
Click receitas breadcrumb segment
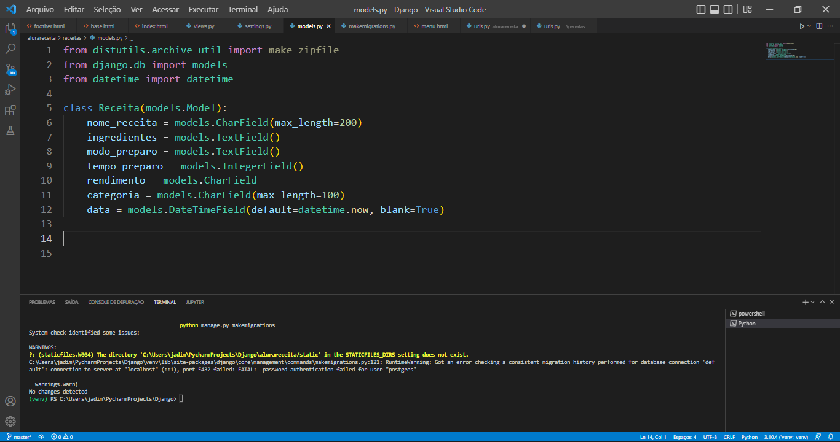pos(72,38)
